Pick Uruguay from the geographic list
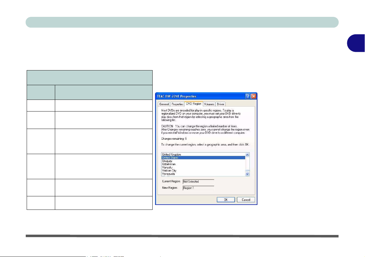This screenshot has height=257, width=365. tap(203, 161)
